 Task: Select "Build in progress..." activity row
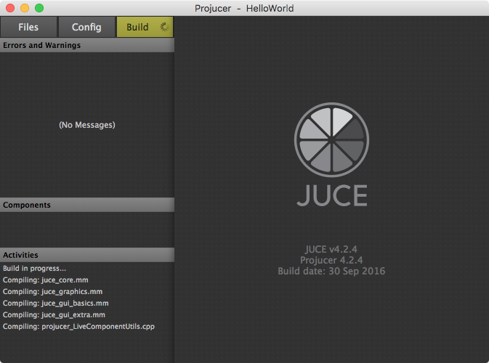click(87, 269)
